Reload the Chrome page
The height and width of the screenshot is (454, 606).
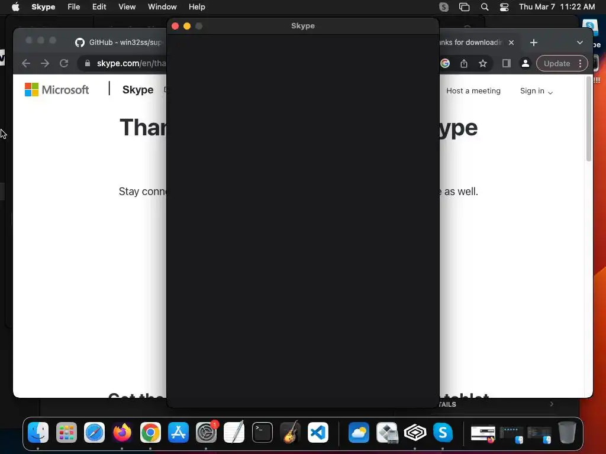[64, 63]
